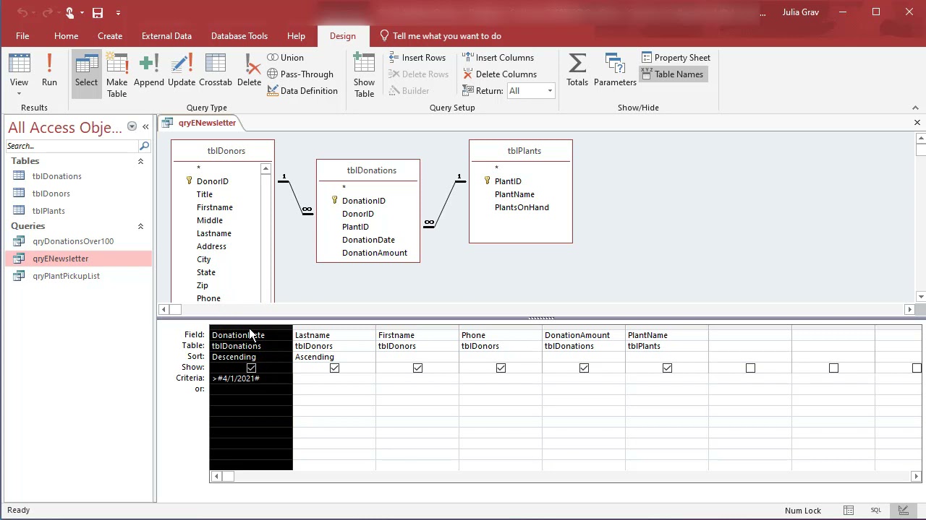Collapse the navigation pane with the shutter button

(x=145, y=127)
